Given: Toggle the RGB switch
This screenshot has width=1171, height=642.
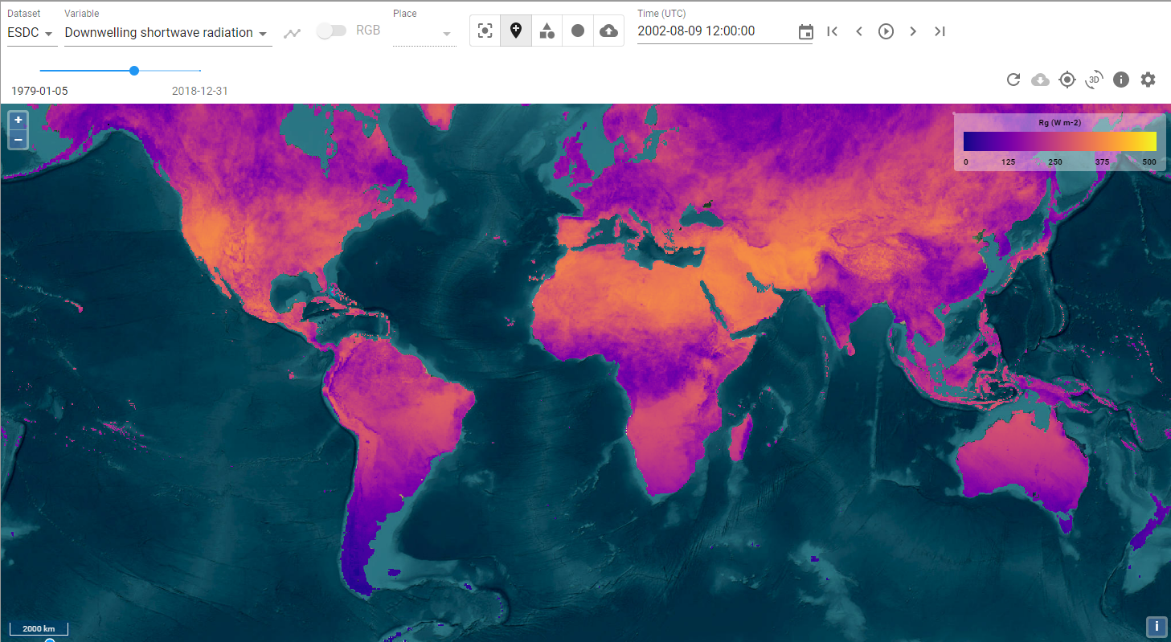Looking at the screenshot, I should (x=331, y=31).
